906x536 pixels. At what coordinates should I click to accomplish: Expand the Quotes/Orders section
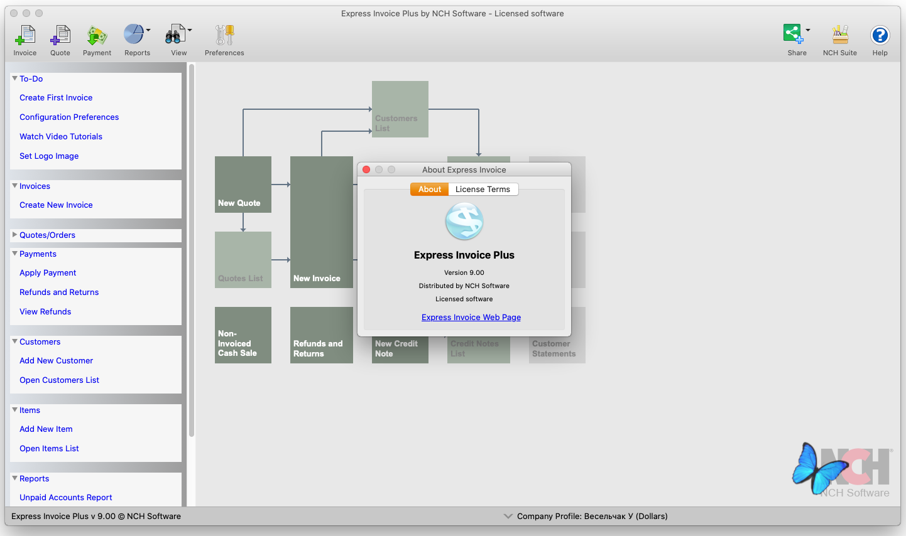pyautogui.click(x=14, y=235)
